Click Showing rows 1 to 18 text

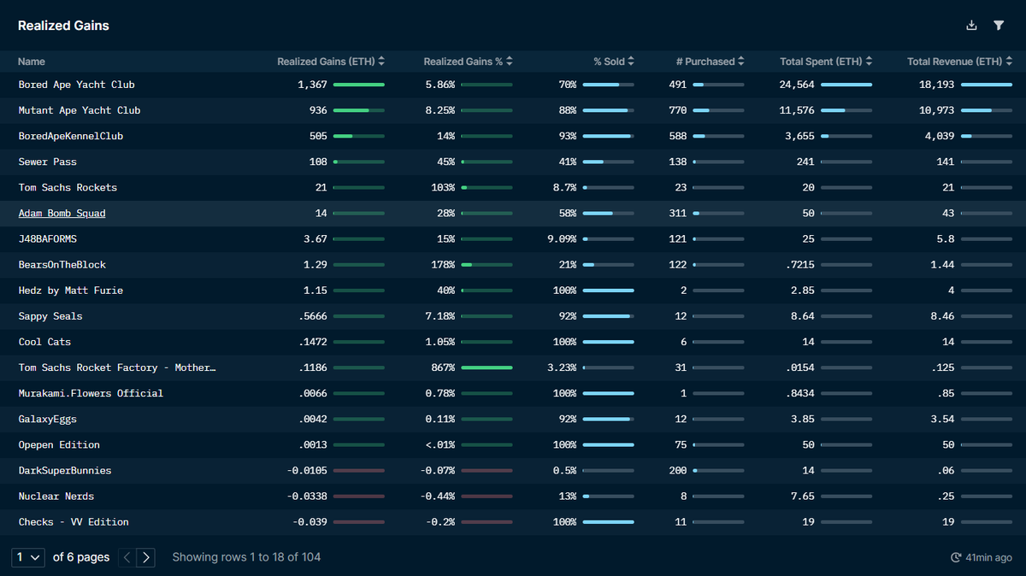246,557
